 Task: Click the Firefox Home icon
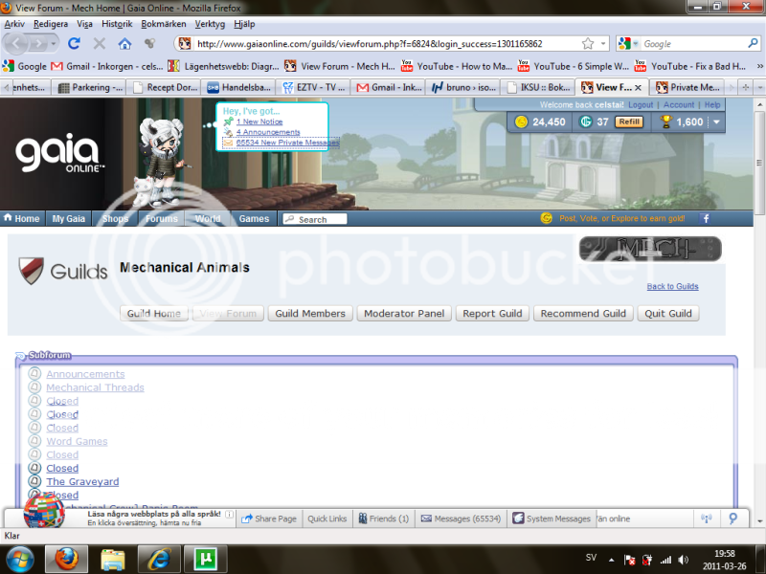[x=125, y=43]
